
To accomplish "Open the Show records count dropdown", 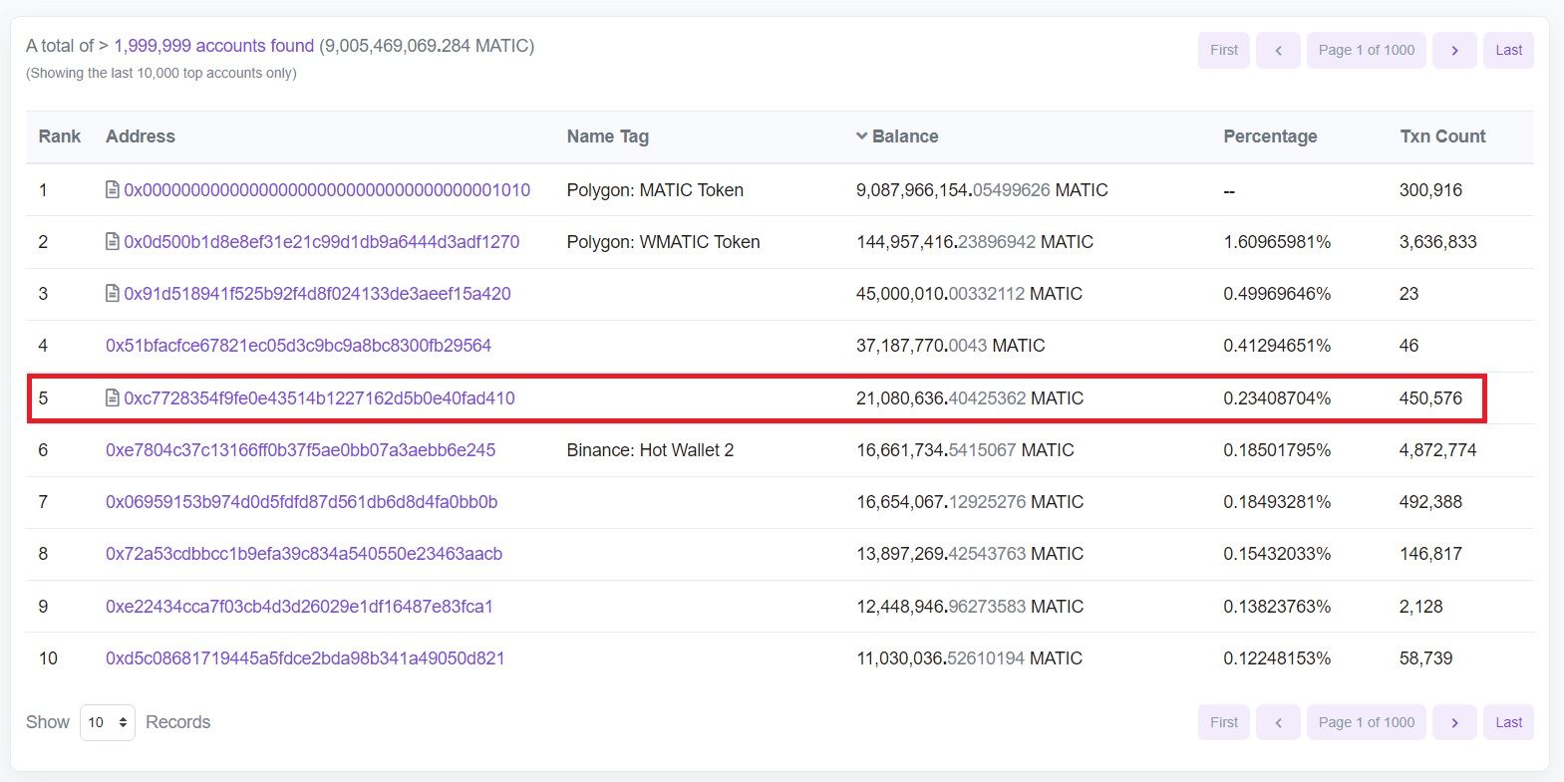I will [108, 722].
